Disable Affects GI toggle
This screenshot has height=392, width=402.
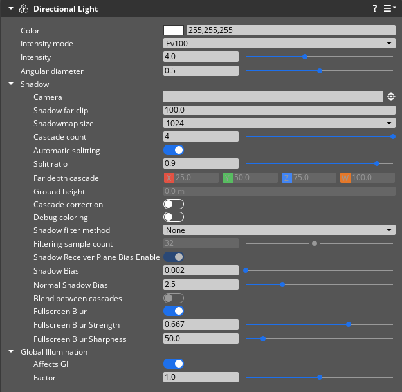[174, 364]
